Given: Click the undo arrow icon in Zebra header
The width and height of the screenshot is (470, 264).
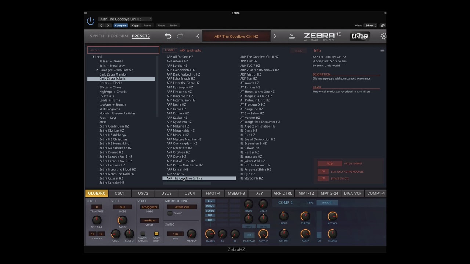Looking at the screenshot, I should (168, 36).
